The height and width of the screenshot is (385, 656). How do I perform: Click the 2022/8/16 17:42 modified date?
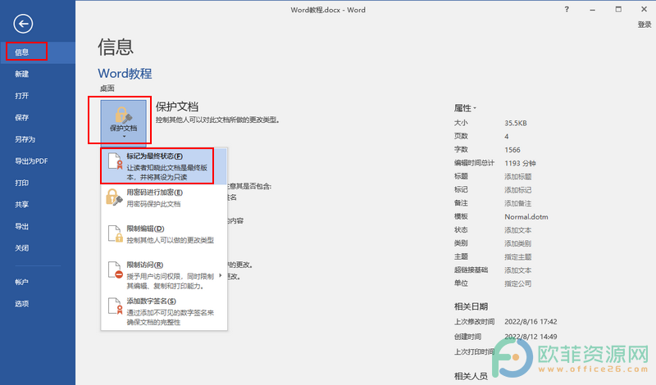pos(531,322)
